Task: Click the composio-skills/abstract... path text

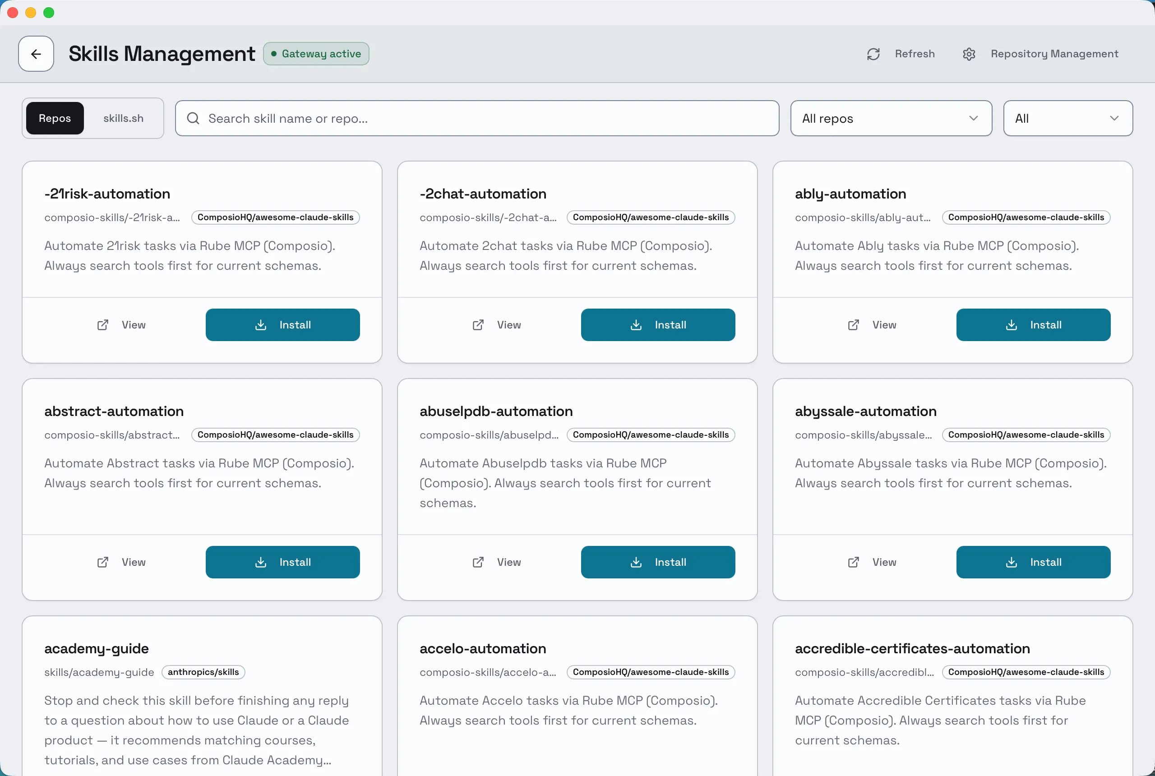Action: tap(112, 434)
